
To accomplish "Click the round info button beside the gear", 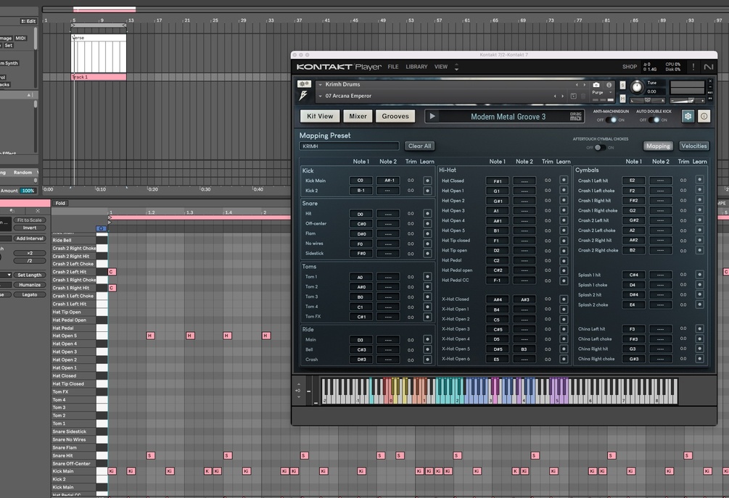I will click(x=704, y=116).
